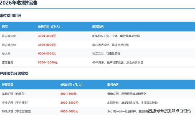
Task: Select the '多人间床位' row label
Action: click(9, 36)
